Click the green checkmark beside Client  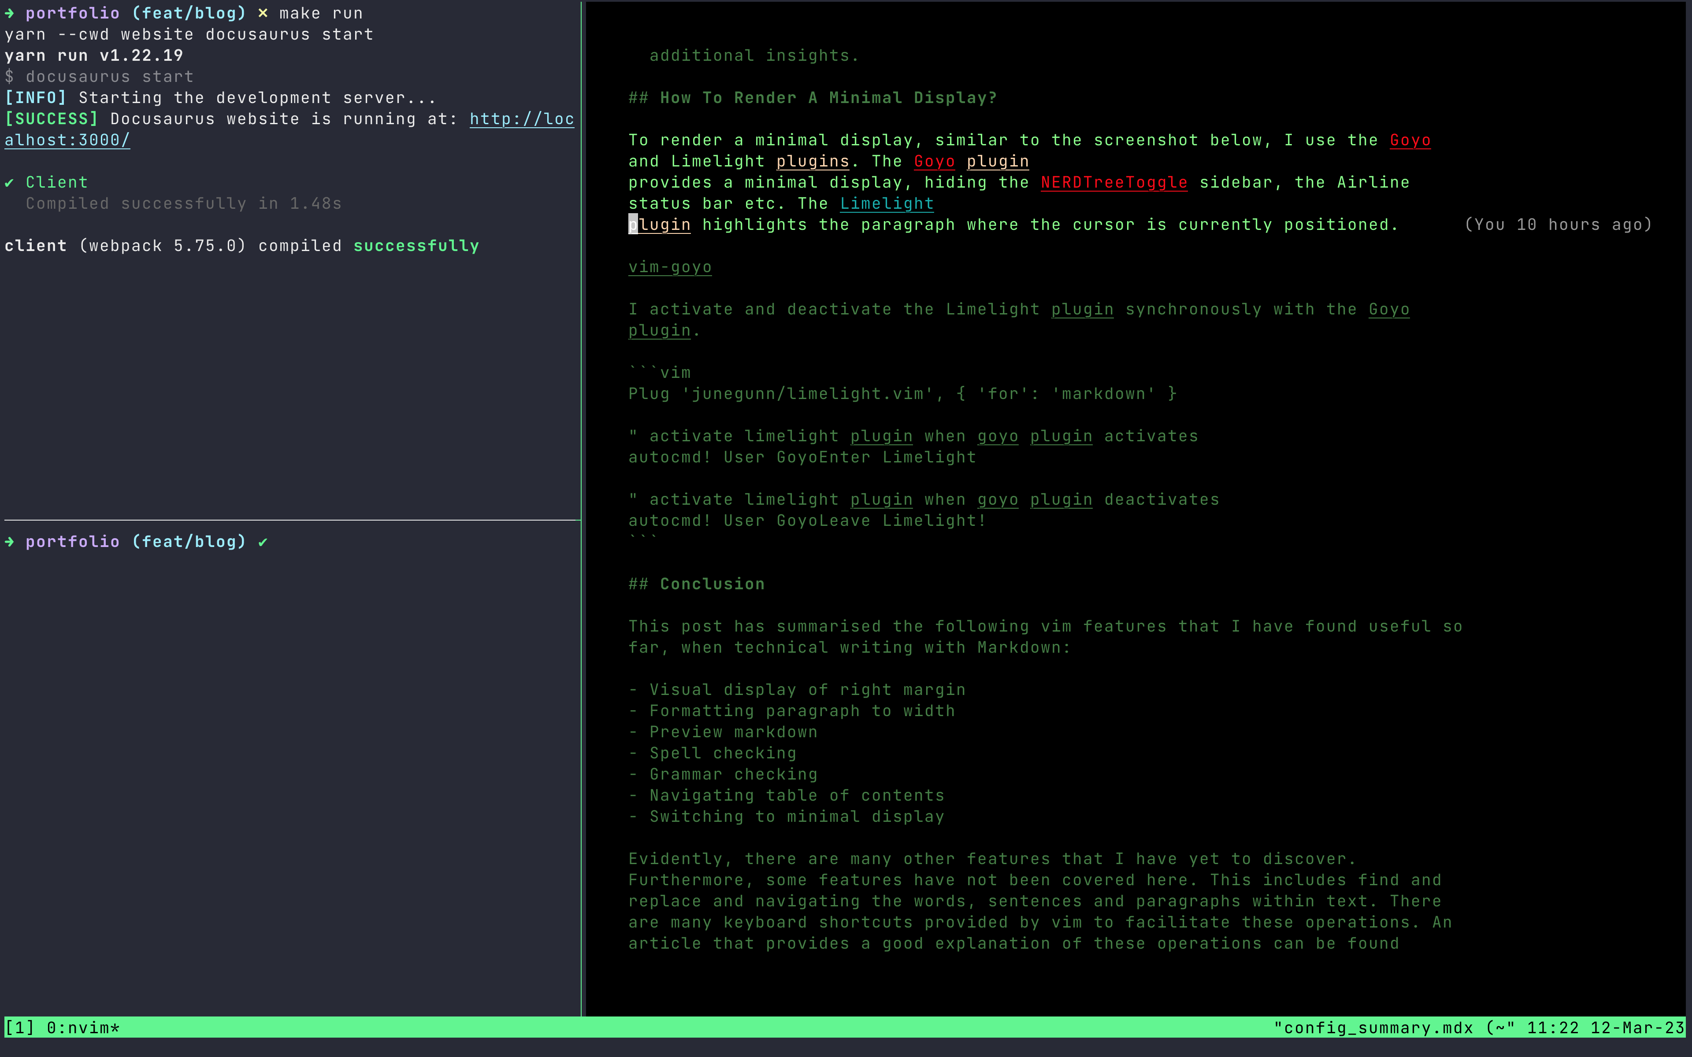(x=9, y=183)
